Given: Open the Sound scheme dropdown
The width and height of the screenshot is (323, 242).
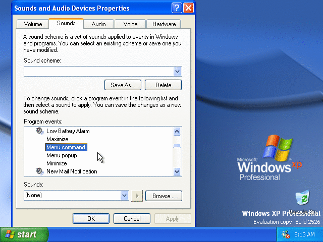Looking at the screenshot, I should (x=177, y=72).
